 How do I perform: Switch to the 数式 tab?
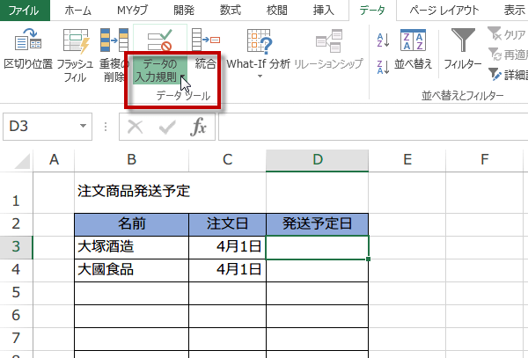point(231,10)
